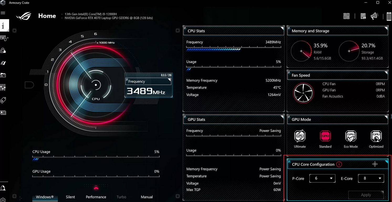Open the Settings gear icon

(x=3, y=200)
